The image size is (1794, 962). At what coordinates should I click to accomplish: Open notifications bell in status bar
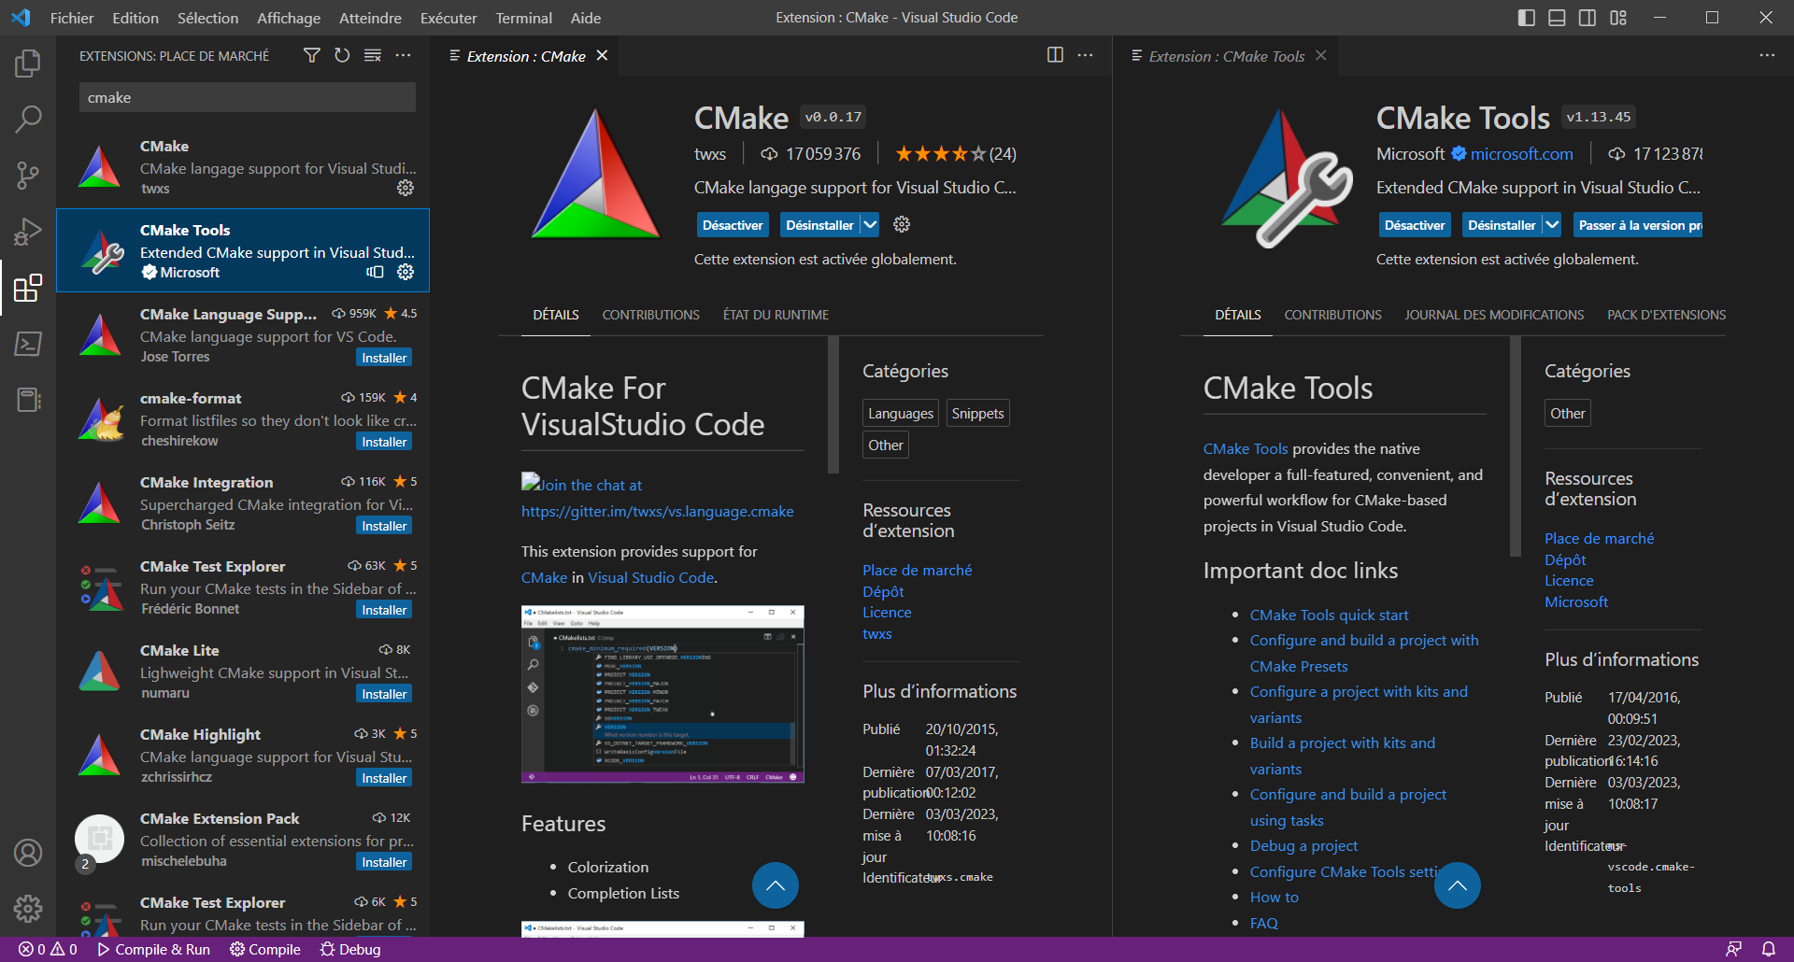pos(1769,949)
